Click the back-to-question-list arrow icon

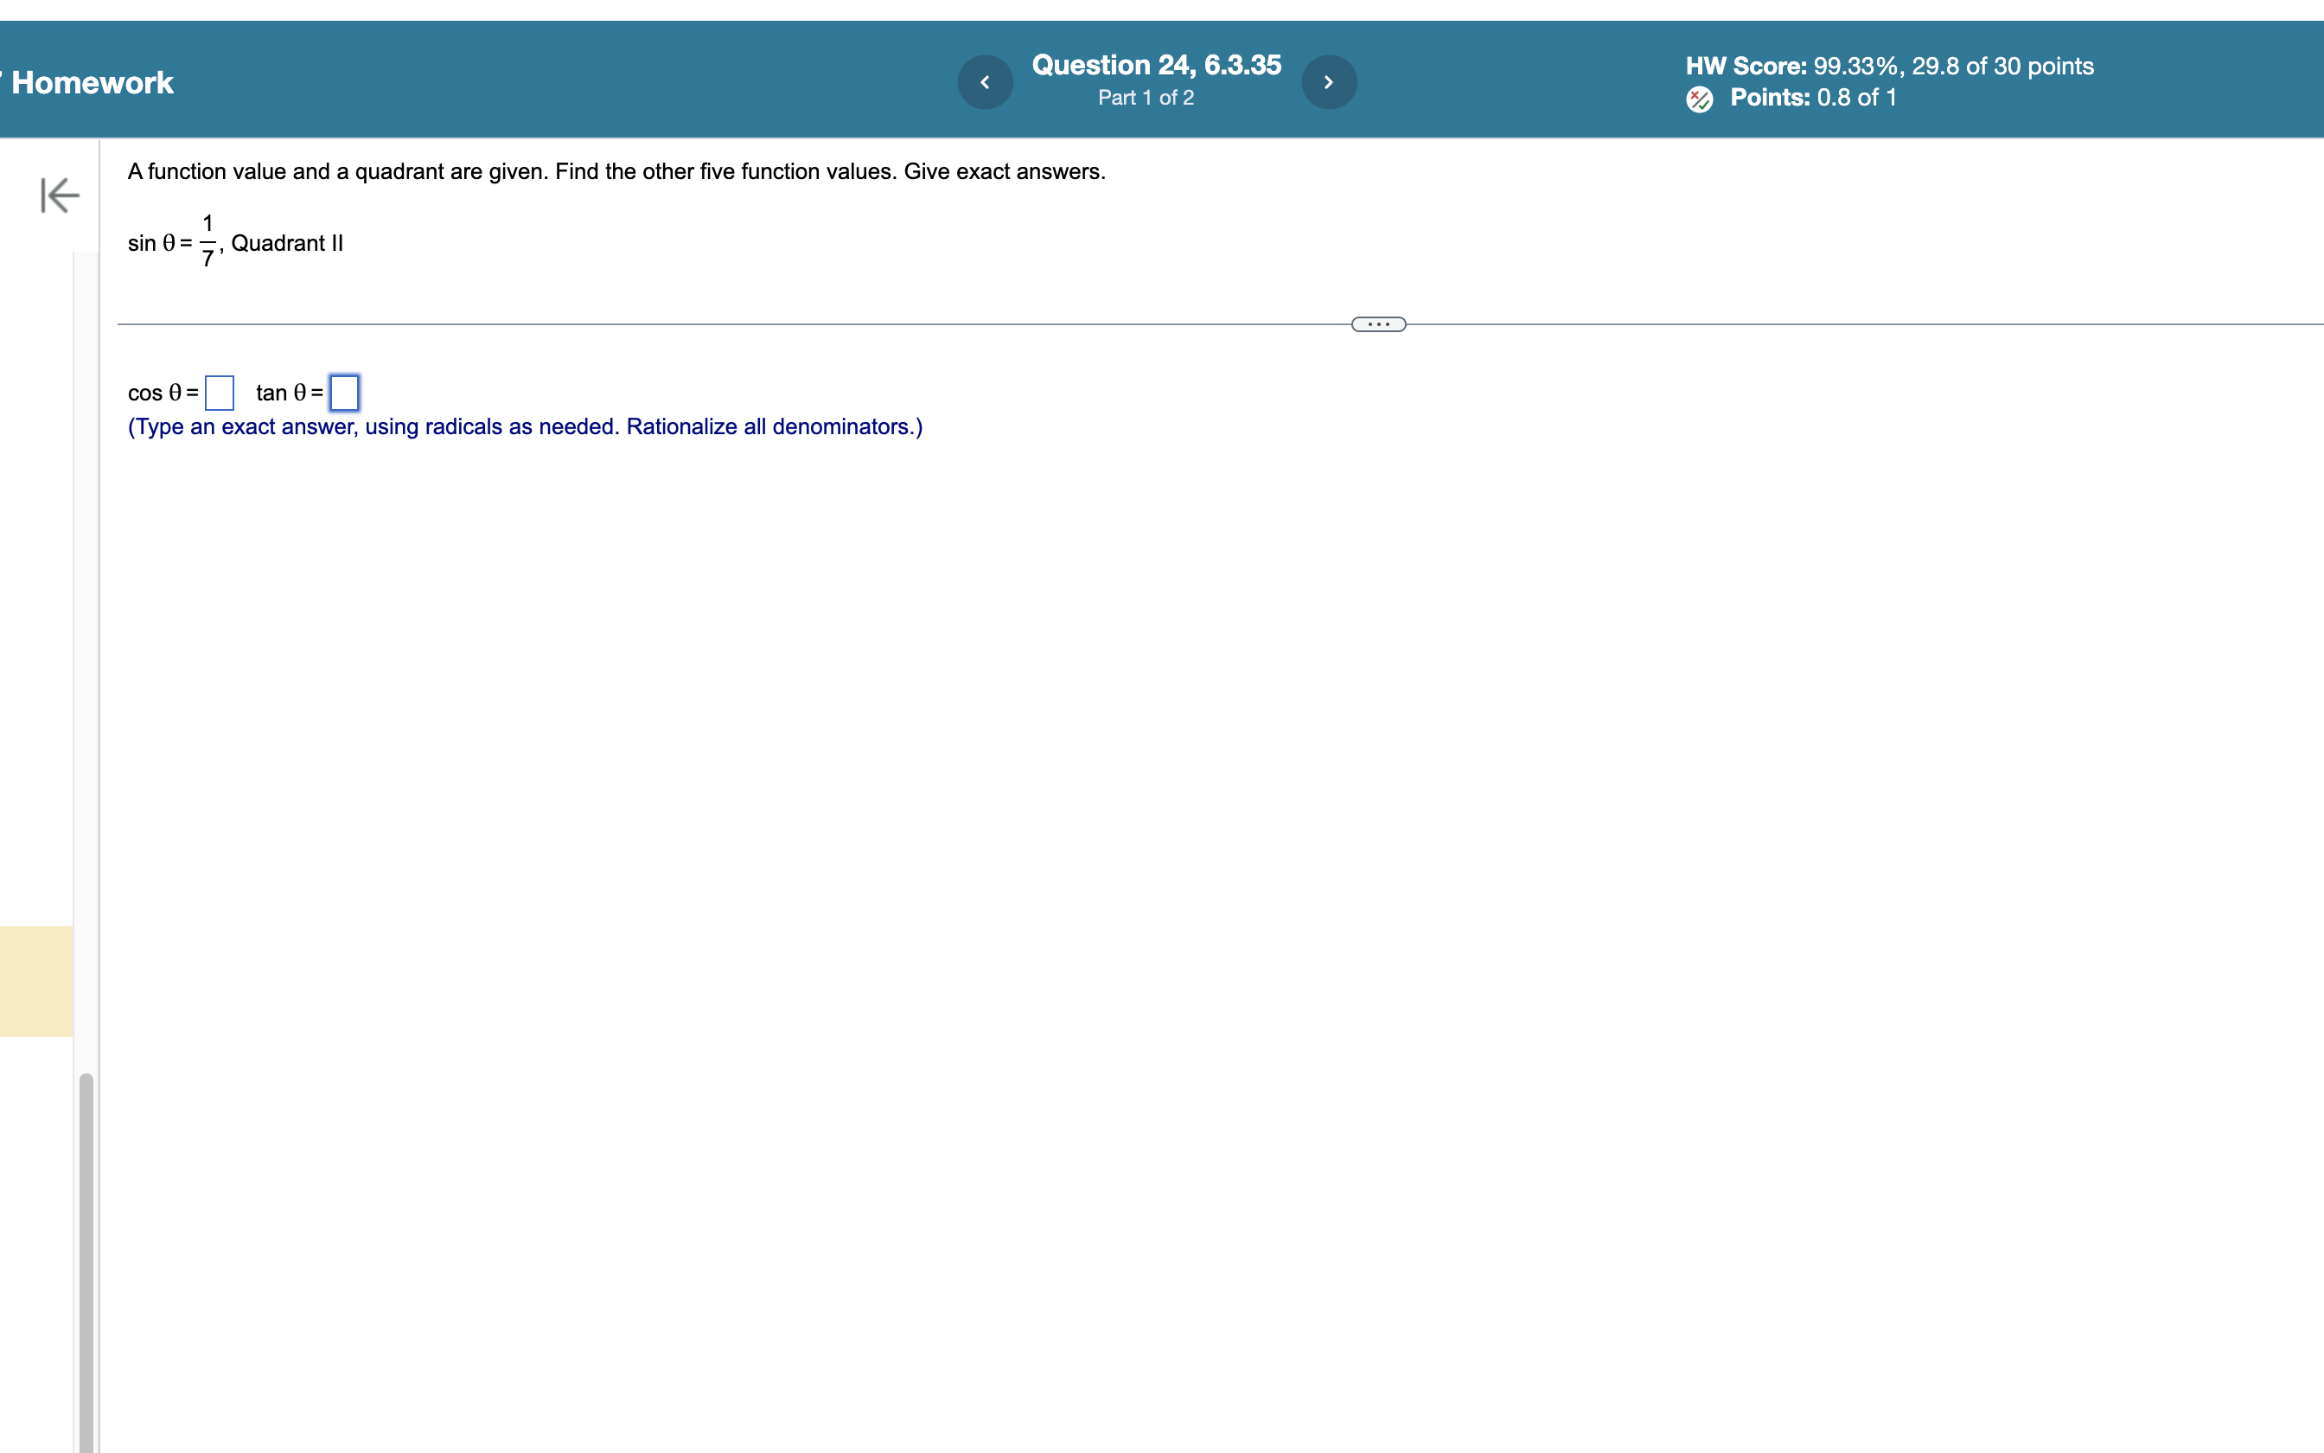coord(58,195)
